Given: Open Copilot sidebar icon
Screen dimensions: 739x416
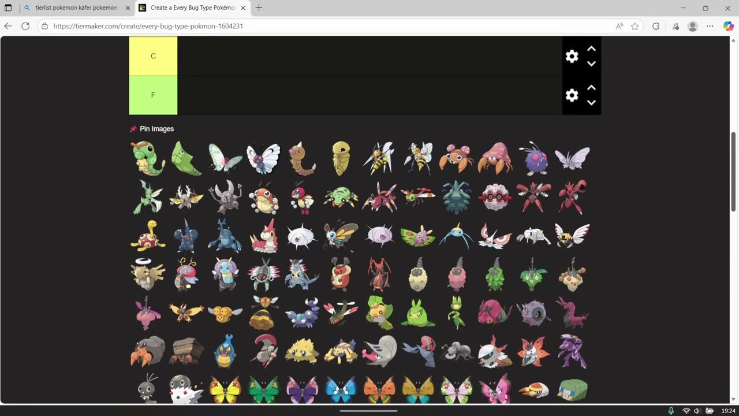Looking at the screenshot, I should [x=729, y=26].
